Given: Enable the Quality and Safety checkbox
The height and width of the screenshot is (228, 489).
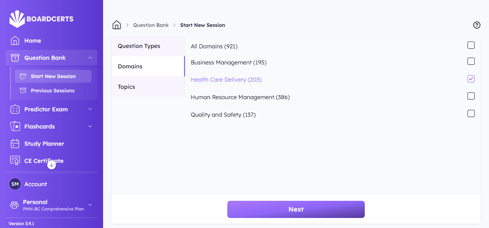Looking at the screenshot, I should coord(471,113).
